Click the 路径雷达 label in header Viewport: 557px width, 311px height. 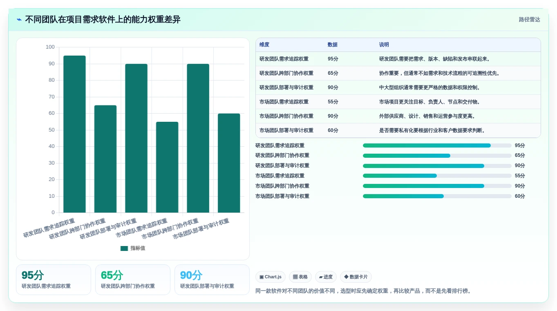click(x=529, y=20)
